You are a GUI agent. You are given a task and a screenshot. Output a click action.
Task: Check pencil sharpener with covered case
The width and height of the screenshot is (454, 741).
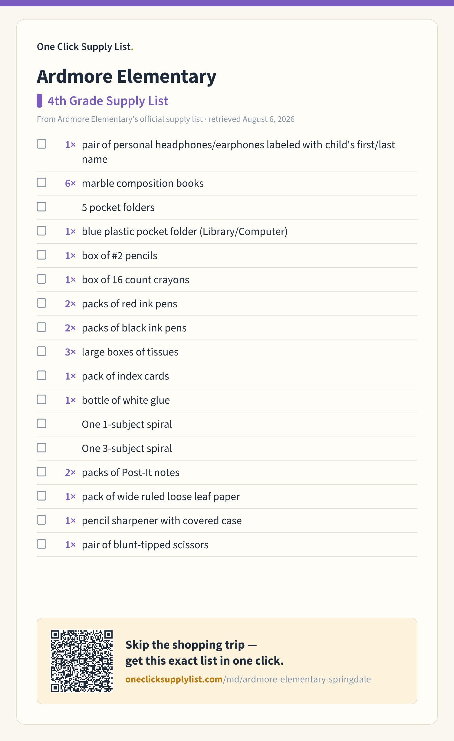(x=41, y=520)
